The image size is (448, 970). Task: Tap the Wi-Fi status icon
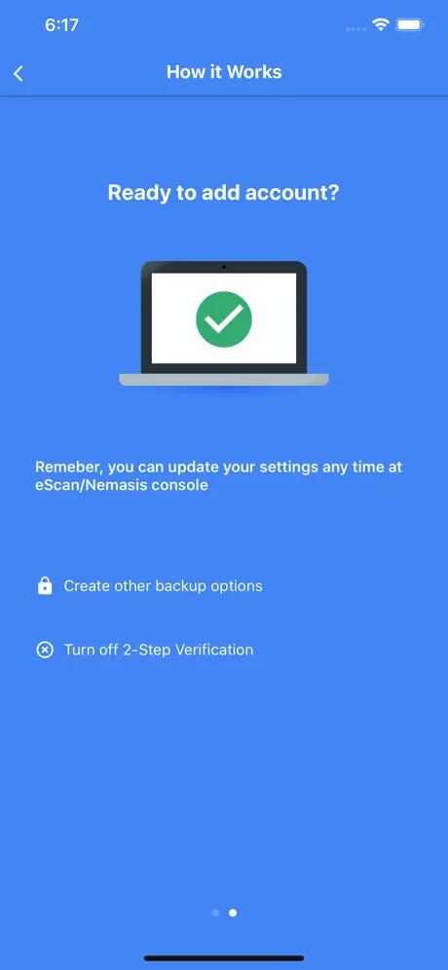(380, 24)
